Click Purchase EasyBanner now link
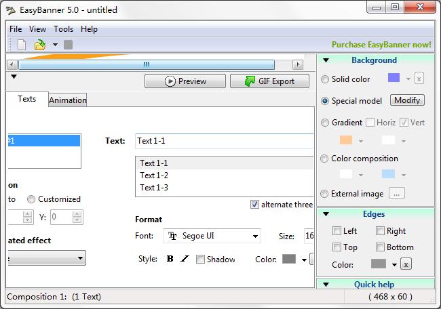The height and width of the screenshot is (309, 441). click(381, 45)
